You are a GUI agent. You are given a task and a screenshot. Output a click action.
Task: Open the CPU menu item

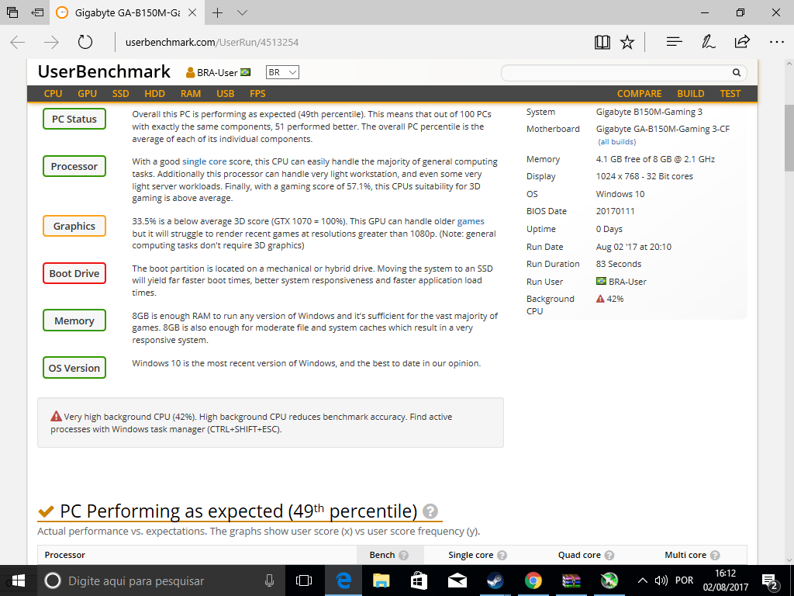pos(54,94)
